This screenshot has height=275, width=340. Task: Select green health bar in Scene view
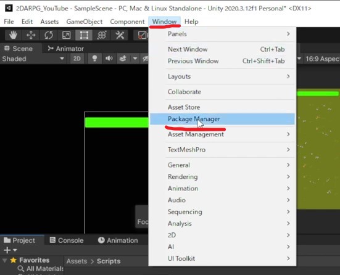(x=117, y=123)
